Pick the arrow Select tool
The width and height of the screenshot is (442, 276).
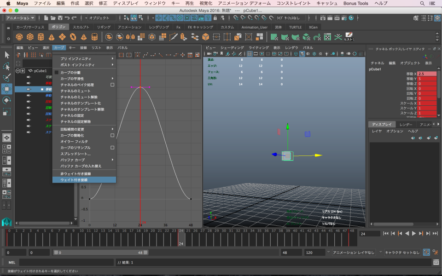(x=7, y=55)
